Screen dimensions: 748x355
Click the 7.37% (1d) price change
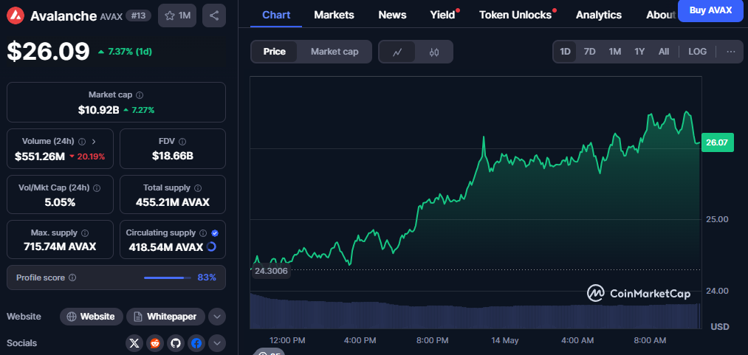click(x=125, y=52)
